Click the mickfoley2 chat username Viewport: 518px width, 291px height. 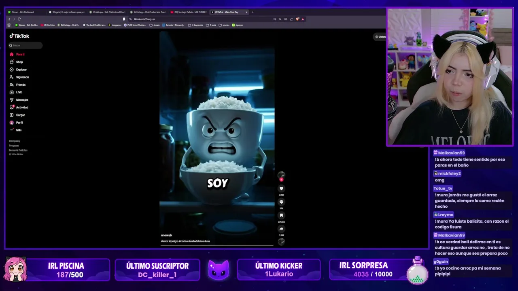point(449,173)
